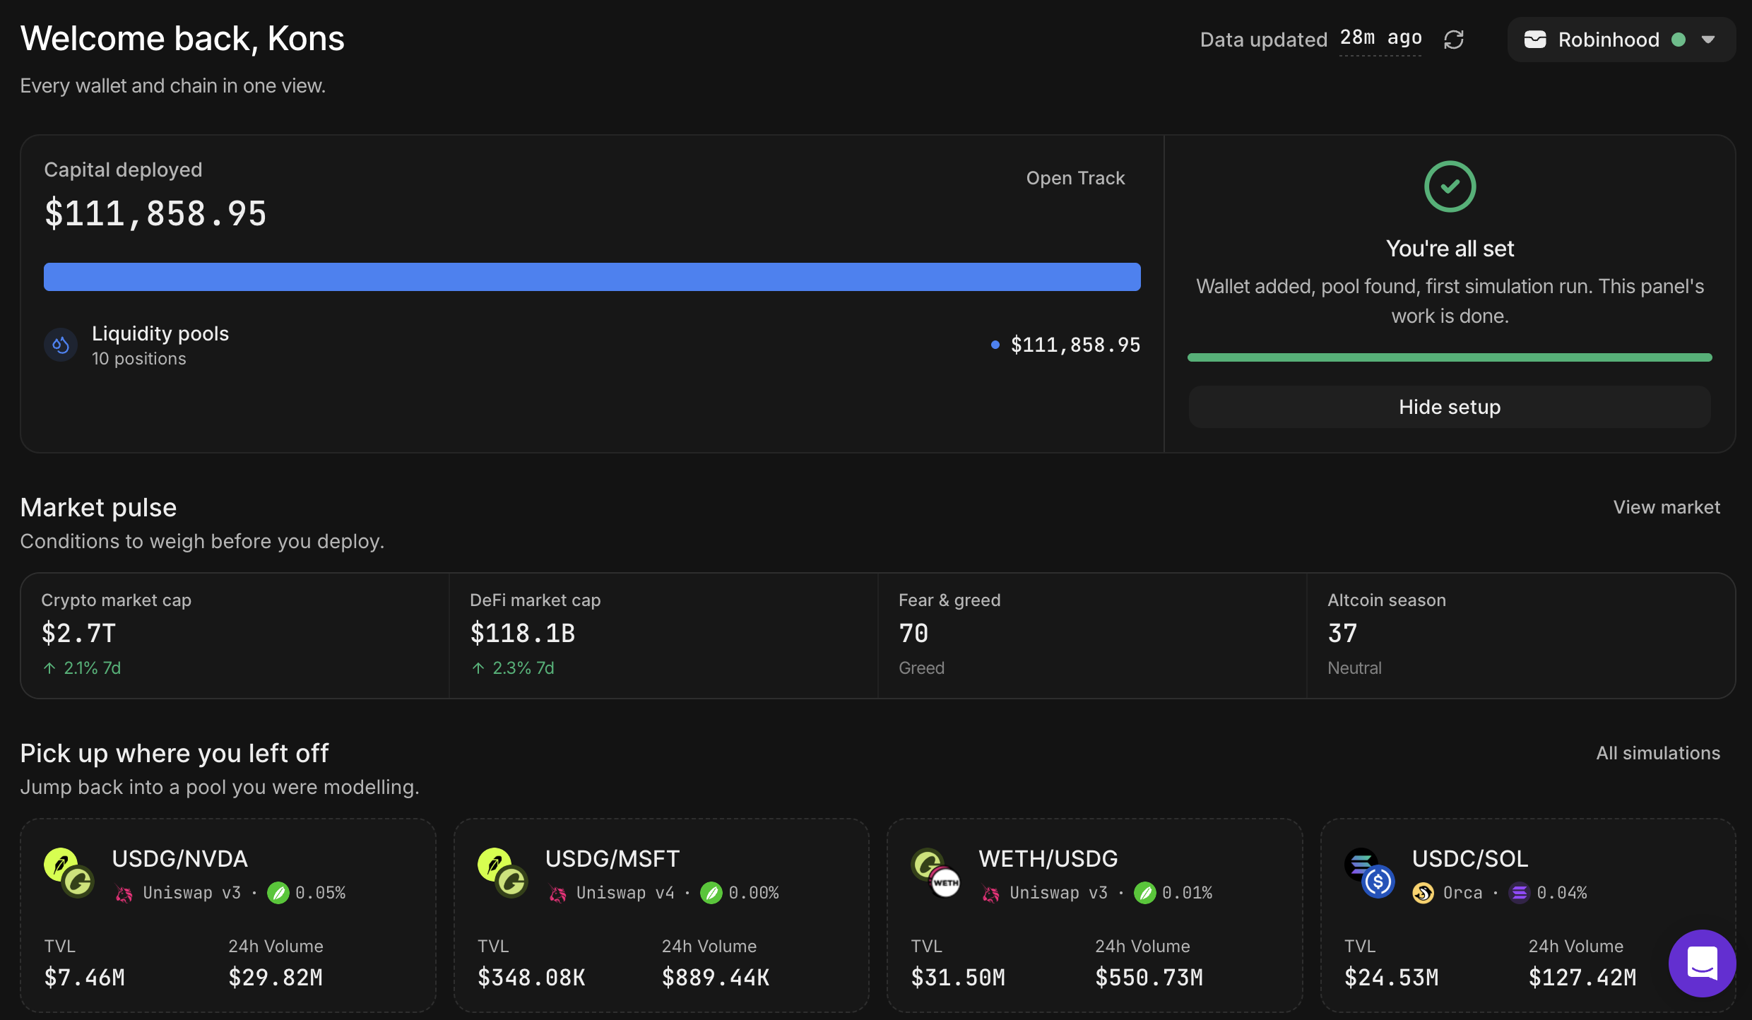Image resolution: width=1752 pixels, height=1020 pixels.
Task: Click the $31.50M TVL value
Action: point(958,978)
